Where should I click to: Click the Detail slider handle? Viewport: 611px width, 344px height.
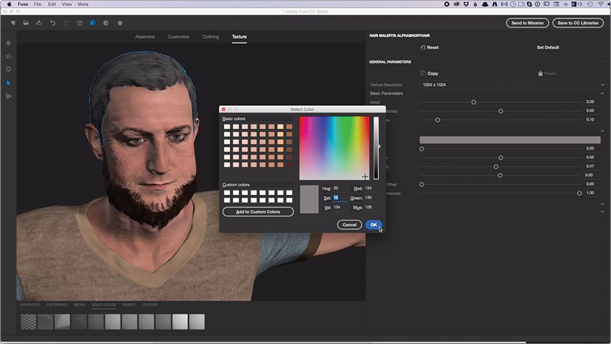coord(474,102)
